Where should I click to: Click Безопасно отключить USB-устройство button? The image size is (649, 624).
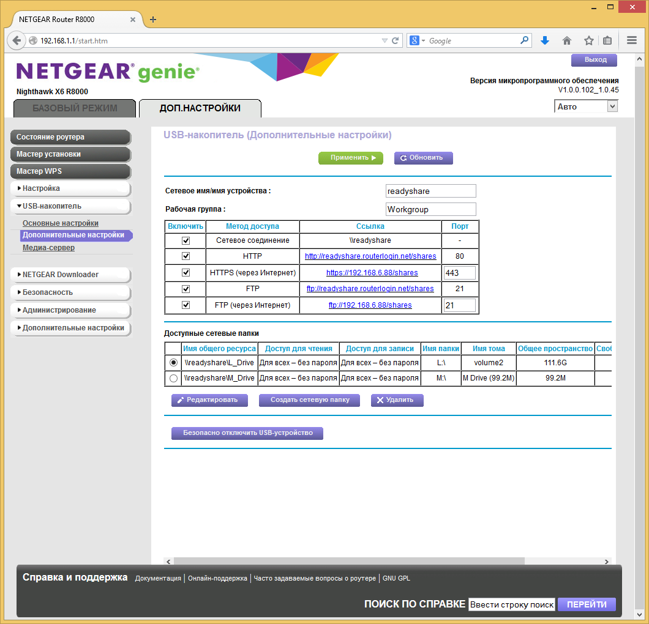click(x=247, y=433)
